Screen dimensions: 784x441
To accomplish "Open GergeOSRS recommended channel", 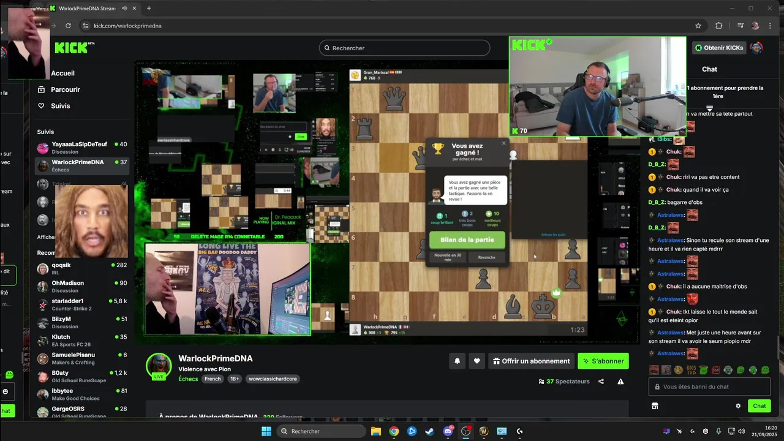I will click(x=82, y=412).
